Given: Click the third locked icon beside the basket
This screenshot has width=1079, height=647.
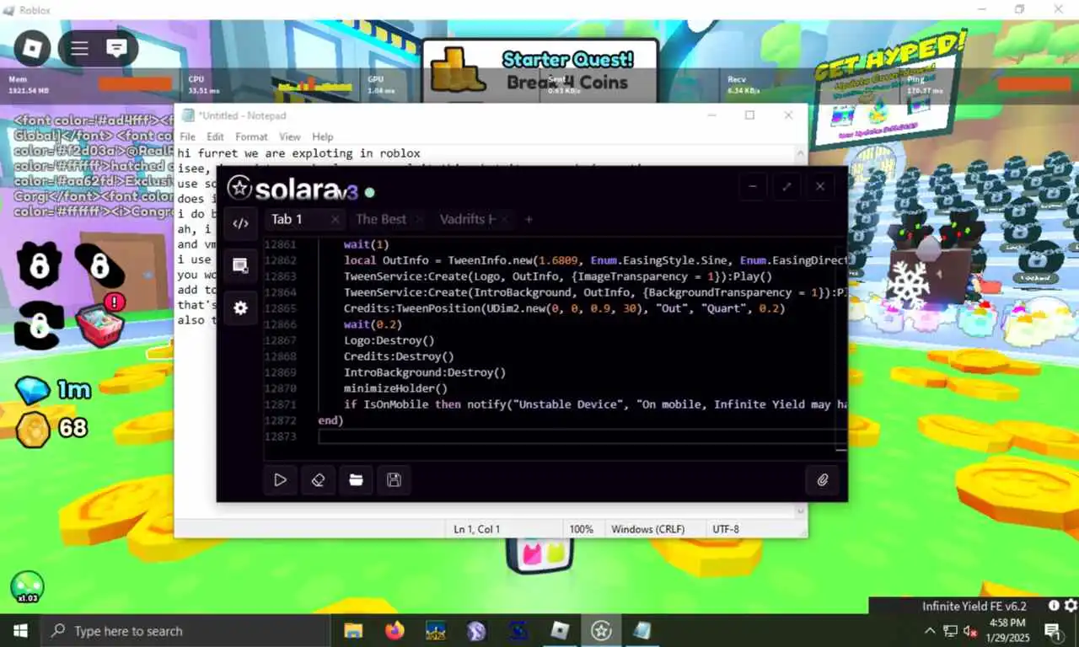Looking at the screenshot, I should [x=37, y=324].
